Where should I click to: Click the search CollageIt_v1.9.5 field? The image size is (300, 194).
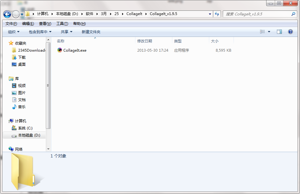pos(260,14)
